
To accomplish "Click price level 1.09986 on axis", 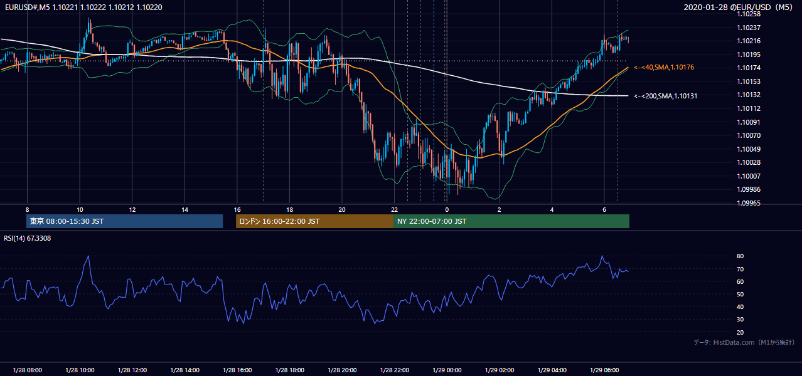I will (748, 189).
